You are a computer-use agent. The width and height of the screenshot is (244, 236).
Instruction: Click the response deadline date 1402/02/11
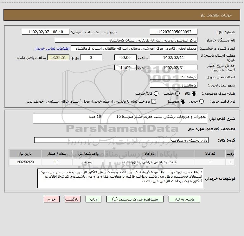(174, 57)
